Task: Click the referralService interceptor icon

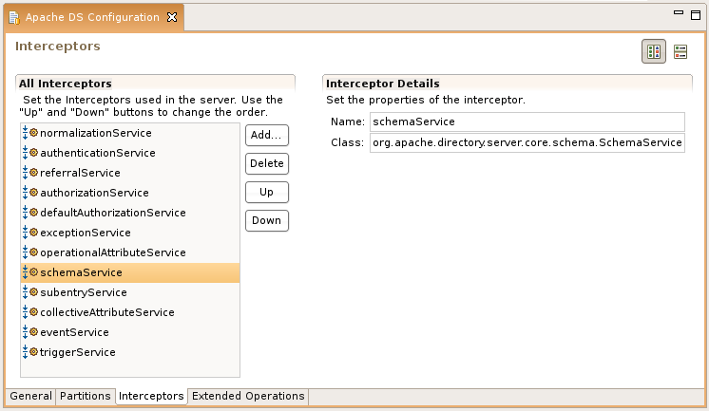Action: pos(29,173)
